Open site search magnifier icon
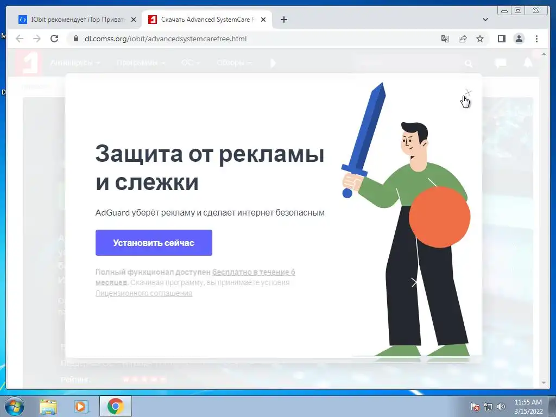Image resolution: width=556 pixels, height=417 pixels. [x=469, y=64]
